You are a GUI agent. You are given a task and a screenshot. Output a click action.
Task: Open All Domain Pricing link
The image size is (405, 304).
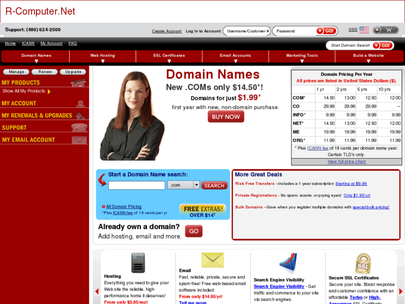pyautogui.click(x=124, y=207)
